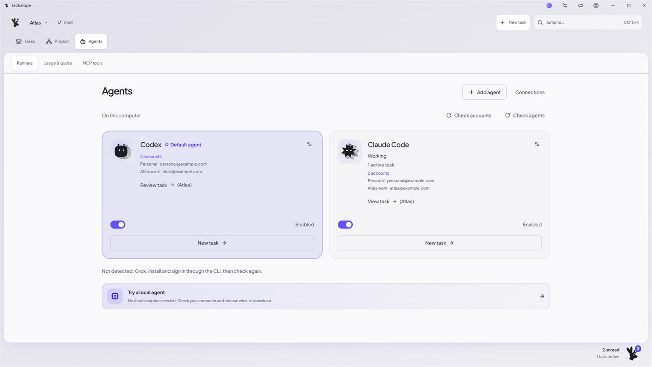Focus the Jump to search field
This screenshot has height=367, width=652.
pos(588,22)
